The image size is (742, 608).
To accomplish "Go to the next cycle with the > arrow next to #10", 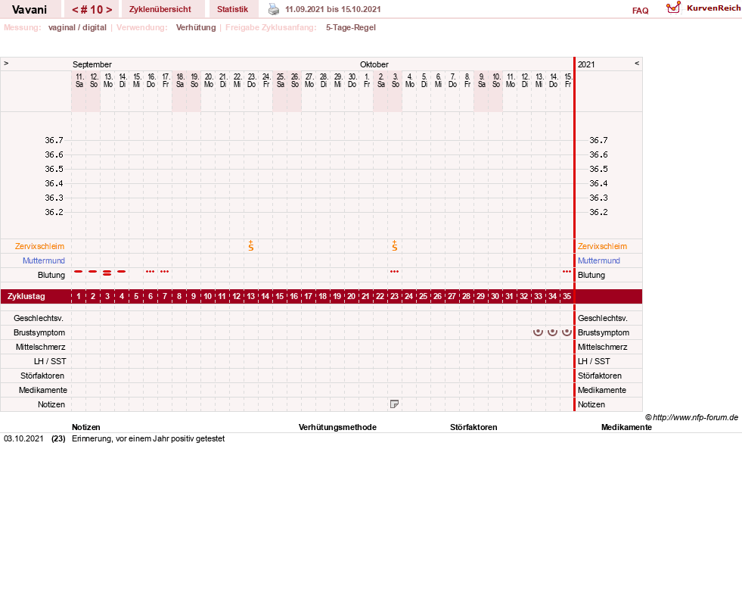I will pos(110,10).
